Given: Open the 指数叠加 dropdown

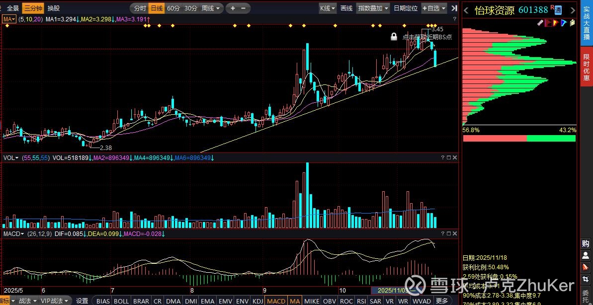Looking at the screenshot, I should [x=373, y=8].
